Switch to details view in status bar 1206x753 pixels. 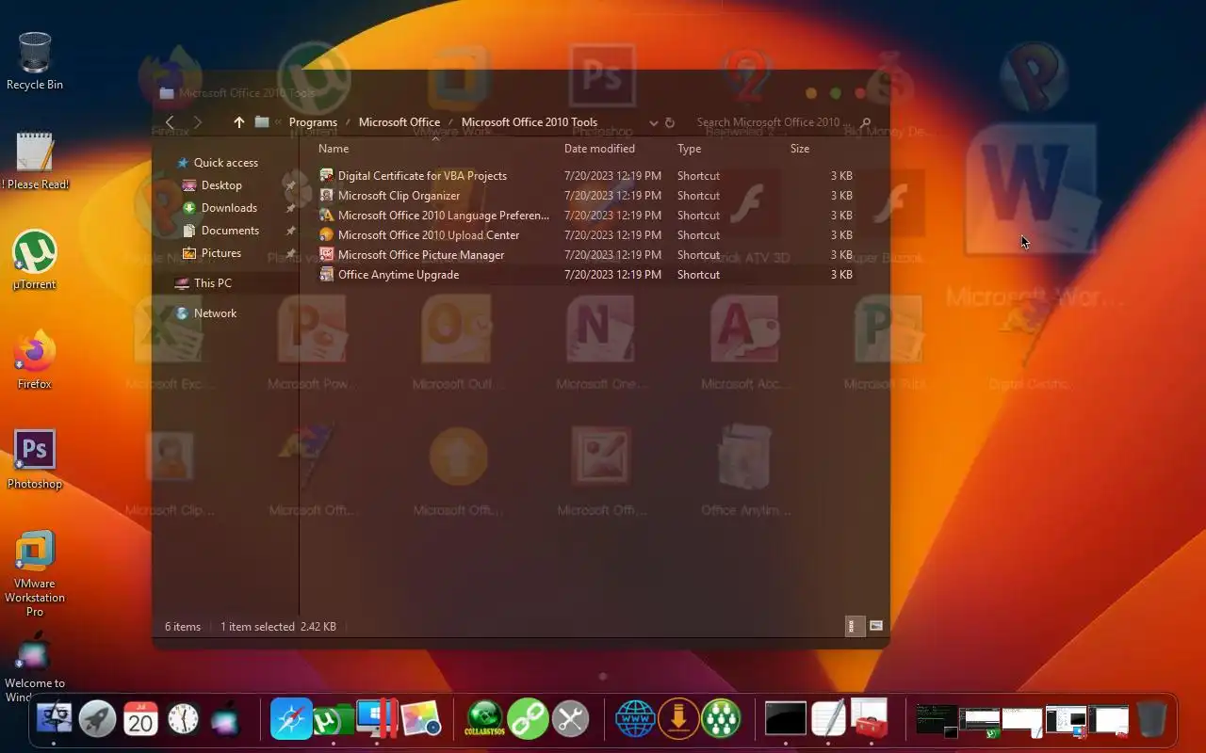click(x=854, y=626)
